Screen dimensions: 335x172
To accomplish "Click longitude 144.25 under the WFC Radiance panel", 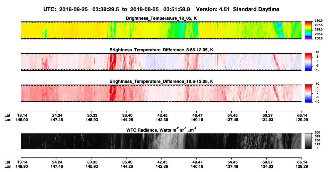I will pos(127,167).
